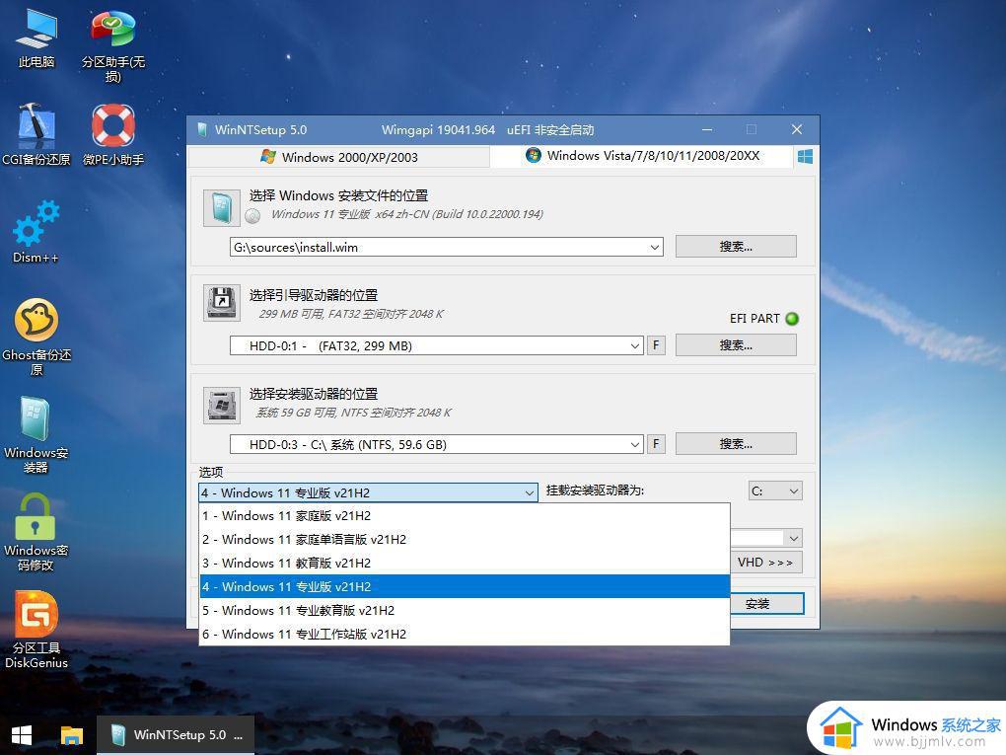Click the green EFI PART status indicator

(792, 319)
